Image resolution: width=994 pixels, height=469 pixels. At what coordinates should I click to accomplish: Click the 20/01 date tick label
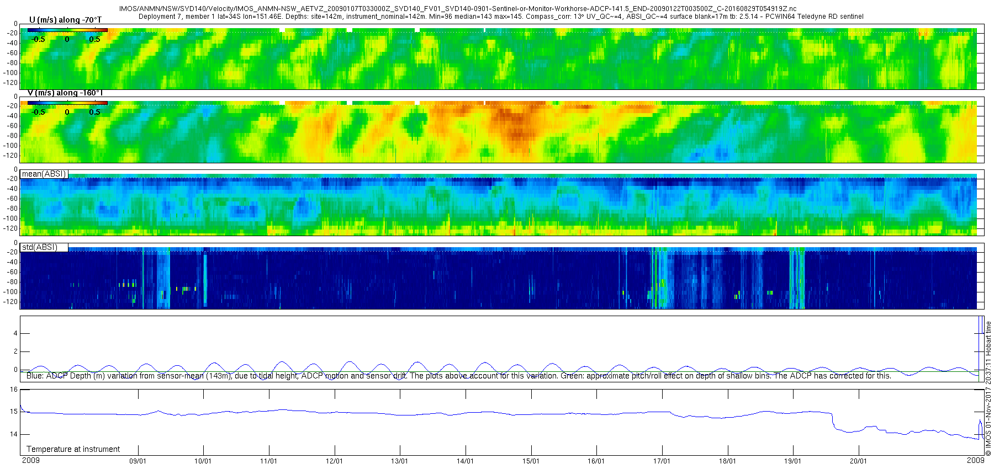coord(858,461)
